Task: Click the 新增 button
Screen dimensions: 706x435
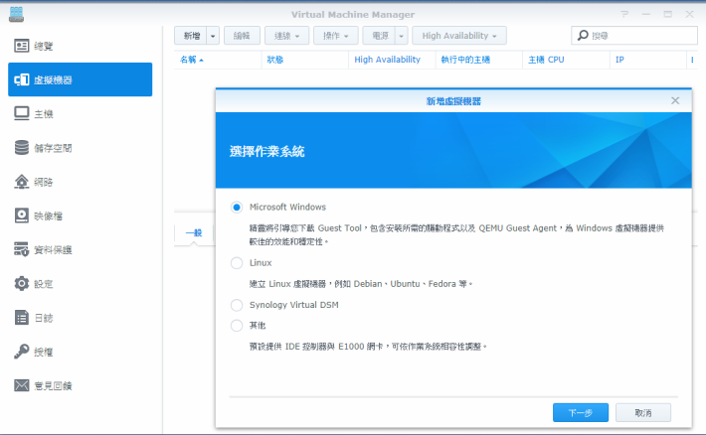Action: click(x=191, y=36)
